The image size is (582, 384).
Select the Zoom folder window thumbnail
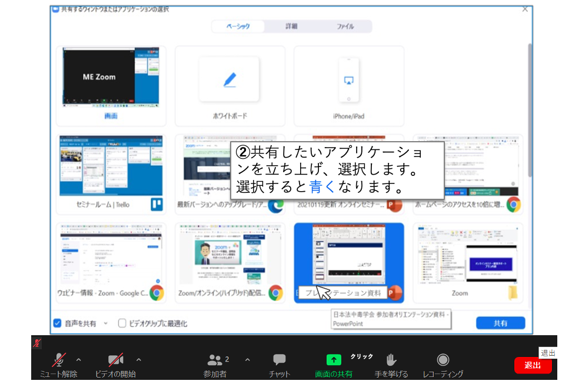click(x=468, y=263)
